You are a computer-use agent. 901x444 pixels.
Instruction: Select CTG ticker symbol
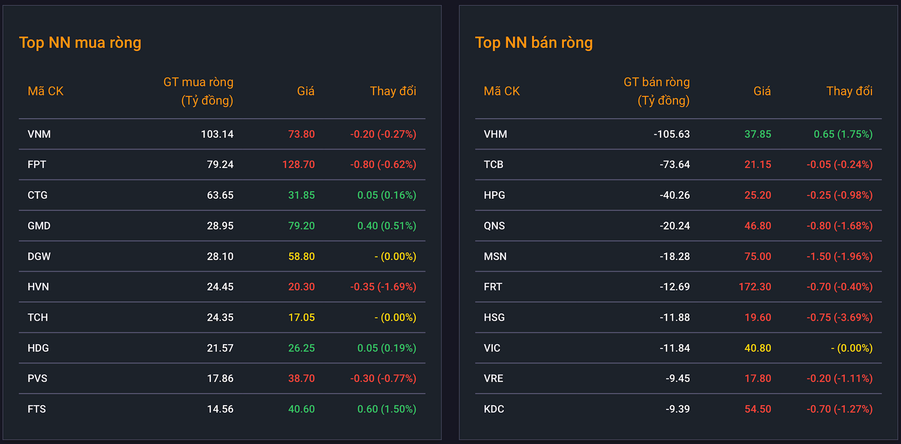point(38,195)
